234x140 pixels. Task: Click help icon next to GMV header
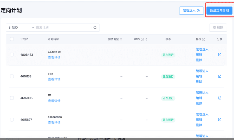[x=142, y=39]
